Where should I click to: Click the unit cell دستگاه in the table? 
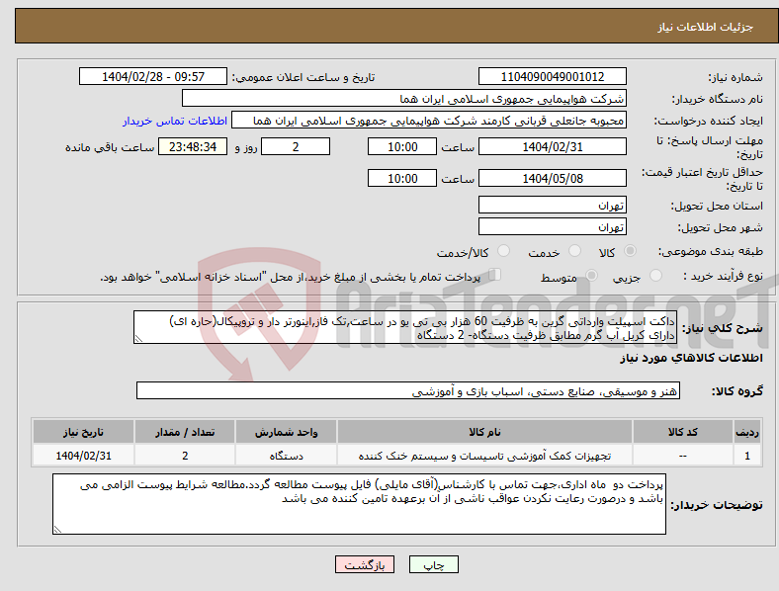(x=287, y=456)
